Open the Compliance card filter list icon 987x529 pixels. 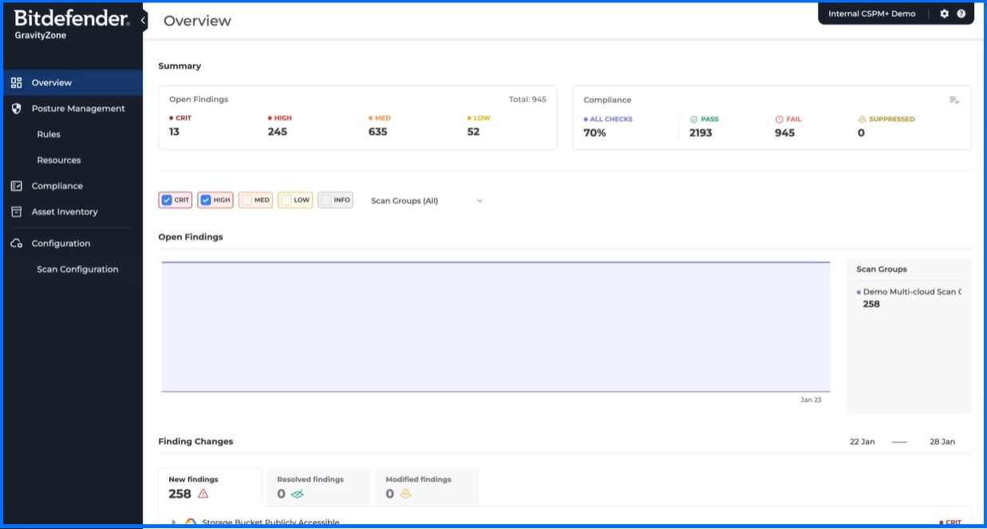pos(953,100)
